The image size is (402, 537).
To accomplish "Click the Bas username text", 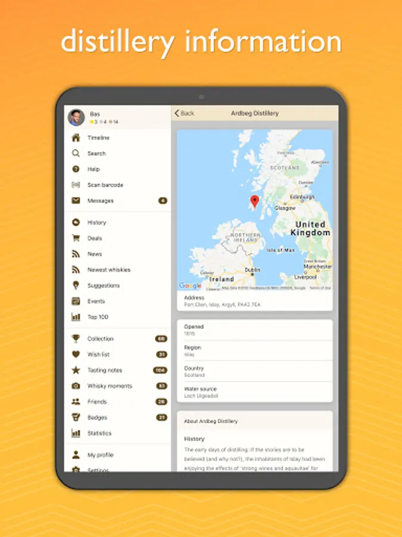I will click(95, 114).
